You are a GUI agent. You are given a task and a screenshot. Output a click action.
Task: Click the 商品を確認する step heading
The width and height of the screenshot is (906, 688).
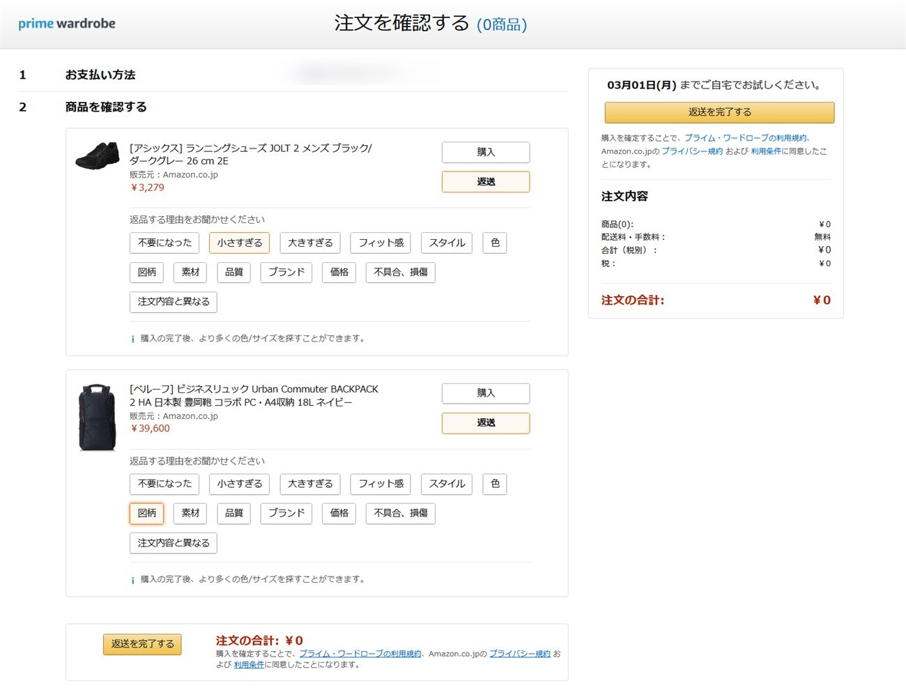click(106, 107)
